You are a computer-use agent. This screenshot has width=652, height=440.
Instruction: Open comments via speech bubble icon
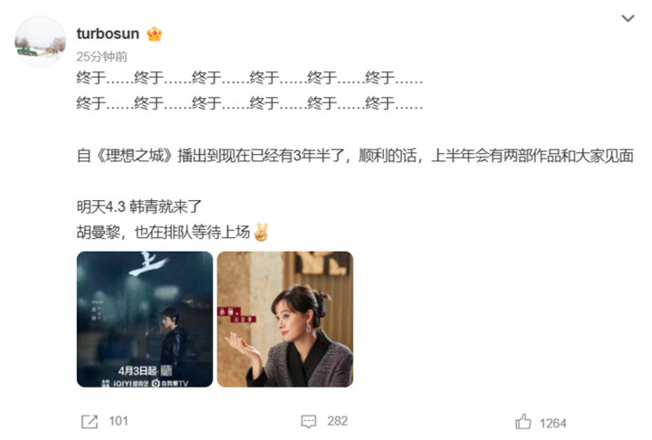coord(309,422)
